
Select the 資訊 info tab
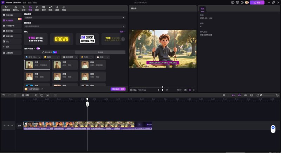pyautogui.click(x=203, y=8)
